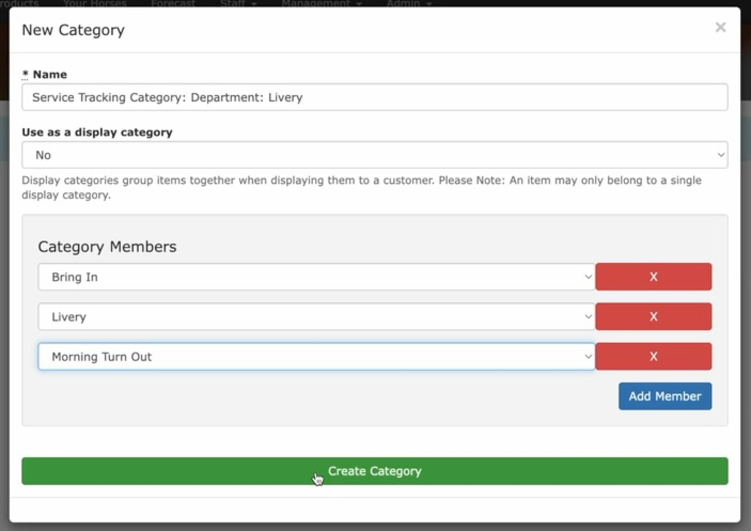Open the Morning Turn Out member dropdown
The image size is (751, 531).
[316, 357]
